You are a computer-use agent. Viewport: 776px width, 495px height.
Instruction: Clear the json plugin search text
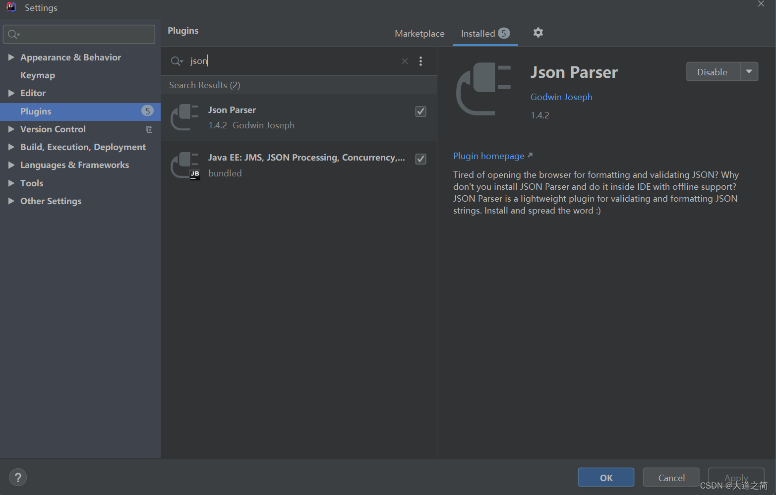(405, 61)
